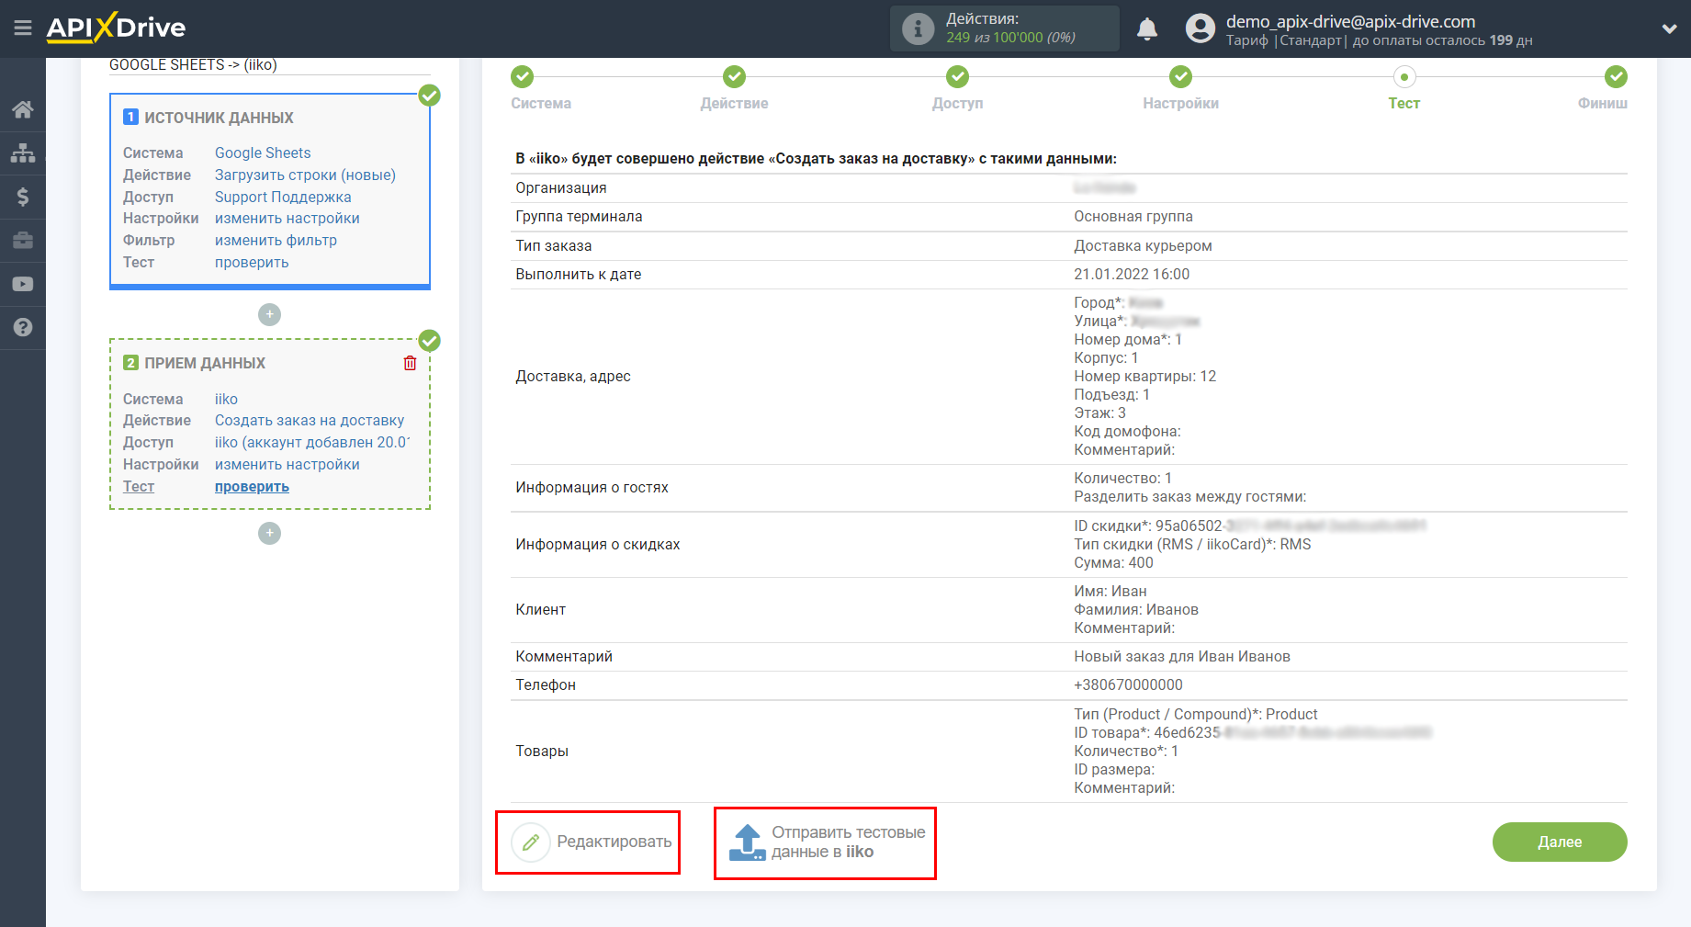
Task: Open the hamburger menu
Action: 23,28
